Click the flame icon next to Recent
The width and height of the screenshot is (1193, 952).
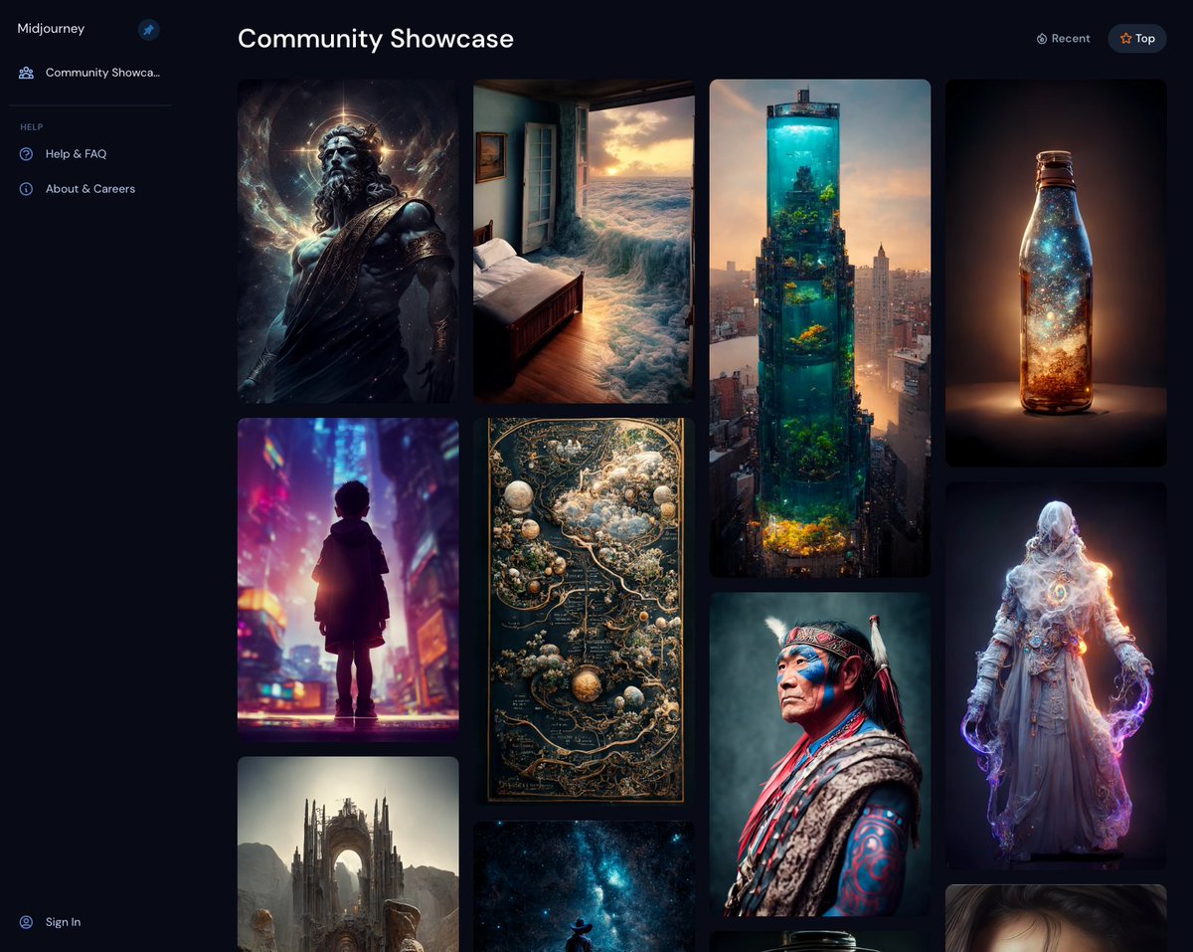click(1042, 39)
